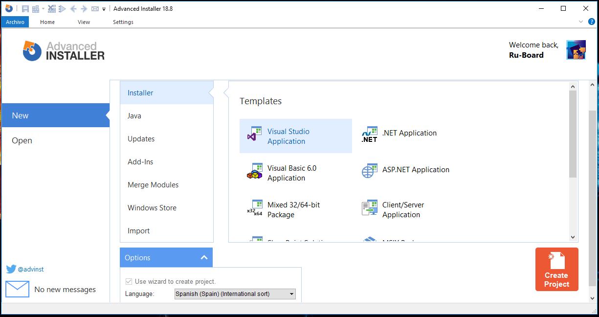The width and height of the screenshot is (599, 317).
Task: Select Mixed 32/64-bit Package label
Action: (x=293, y=210)
